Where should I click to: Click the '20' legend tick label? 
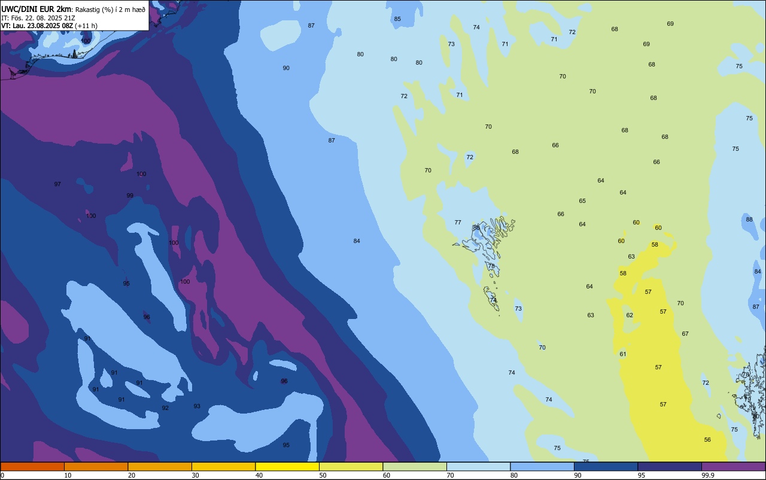pos(132,475)
